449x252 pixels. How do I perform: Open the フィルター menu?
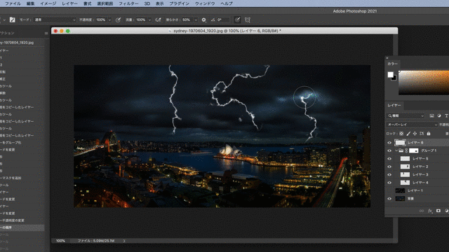click(128, 3)
